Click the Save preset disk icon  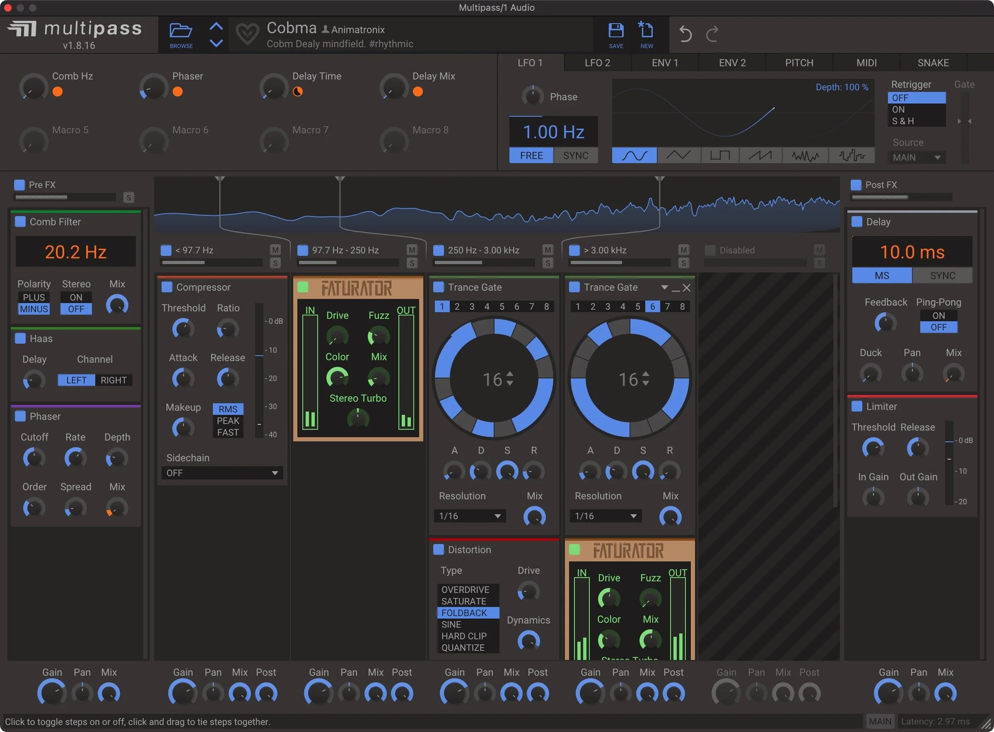point(615,31)
